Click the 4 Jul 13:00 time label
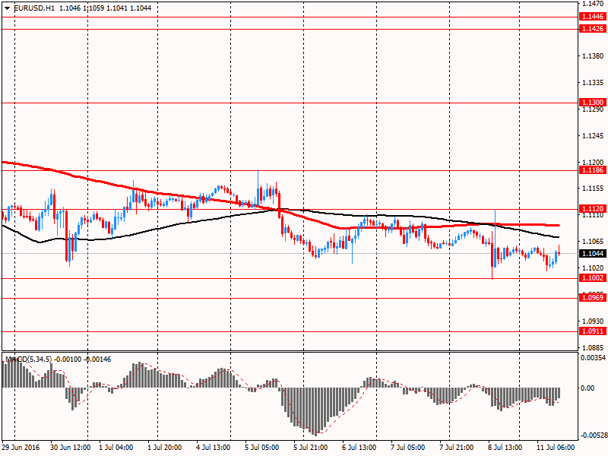This screenshot has height=456, width=608. [214, 448]
